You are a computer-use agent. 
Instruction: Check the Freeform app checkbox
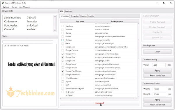[63, 30]
